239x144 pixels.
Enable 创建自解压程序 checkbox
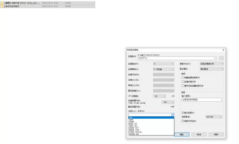[x=183, y=77]
